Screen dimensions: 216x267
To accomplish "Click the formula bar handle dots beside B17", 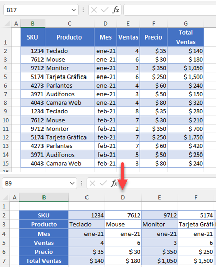I will click(83, 10).
